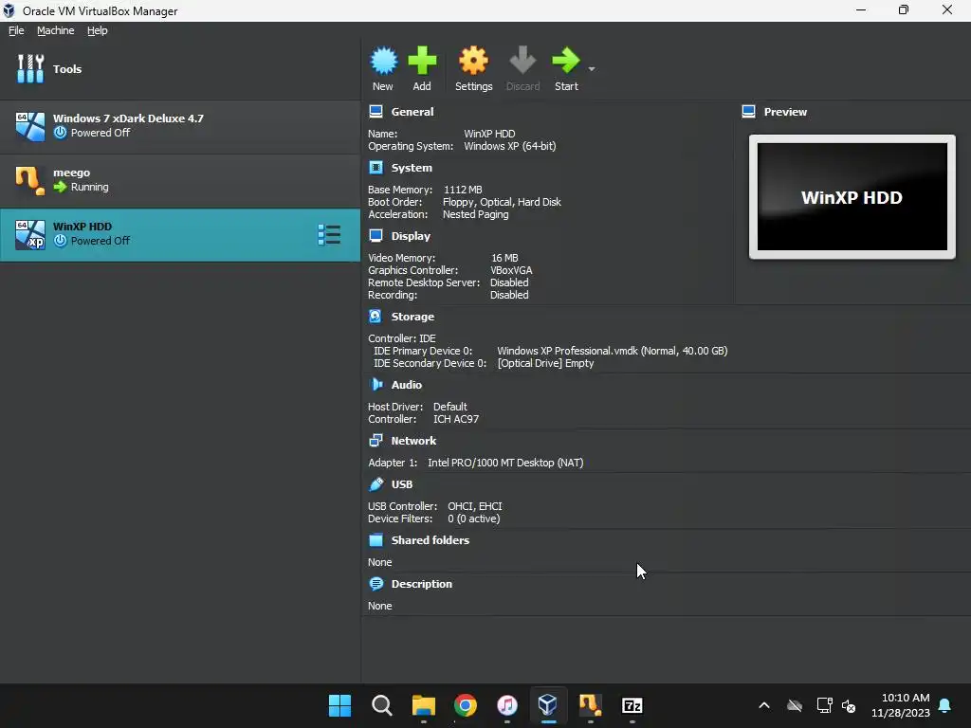Viewport: 971px width, 728px height.
Task: Click the Intel PRO/1000 MT Desktop (NAT) adapter
Action: (505, 463)
